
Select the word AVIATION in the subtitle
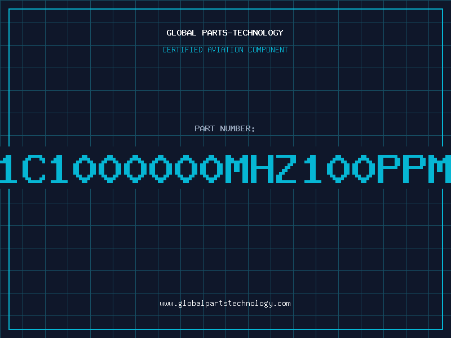[225, 50]
